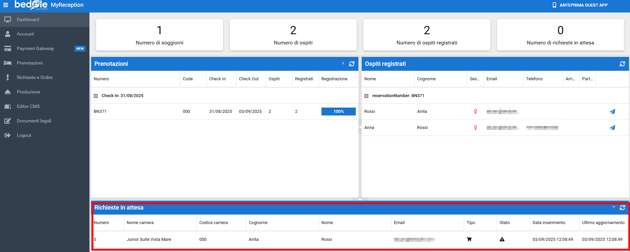The image size is (630, 252).
Task: Collapse the Check In 31/08/2025 group
Action: pos(96,96)
